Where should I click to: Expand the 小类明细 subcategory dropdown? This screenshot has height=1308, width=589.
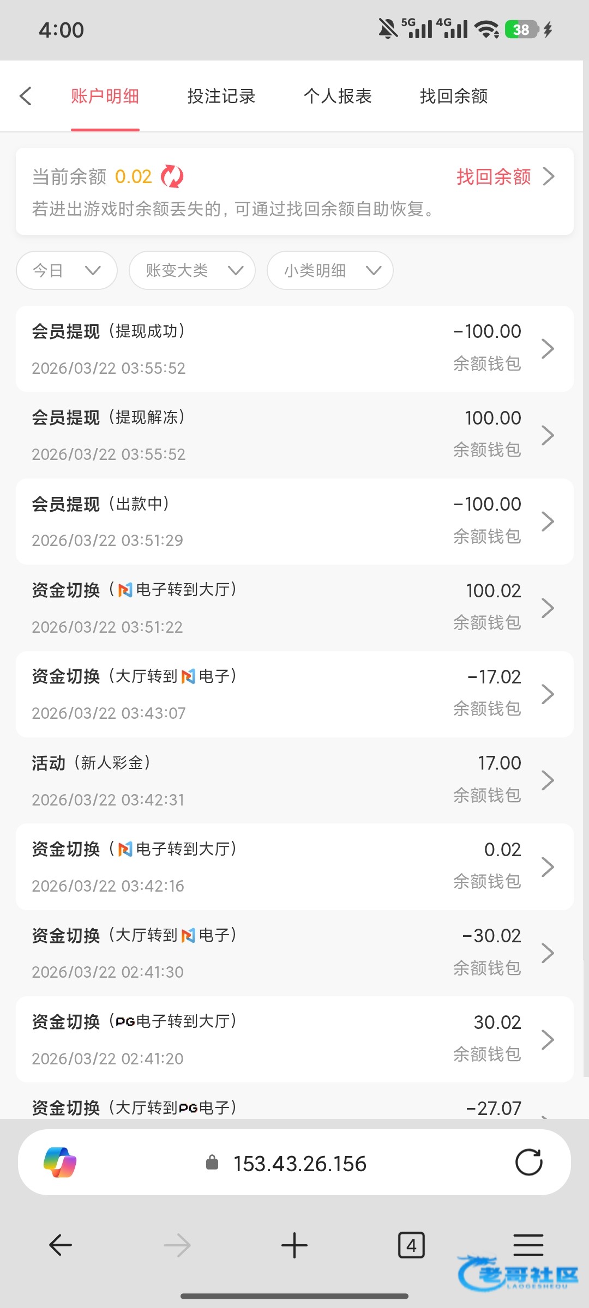[330, 270]
